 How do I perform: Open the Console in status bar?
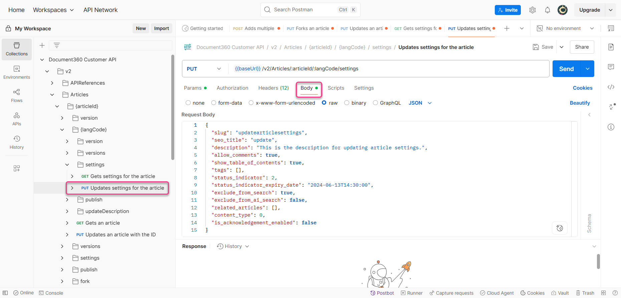(51, 293)
